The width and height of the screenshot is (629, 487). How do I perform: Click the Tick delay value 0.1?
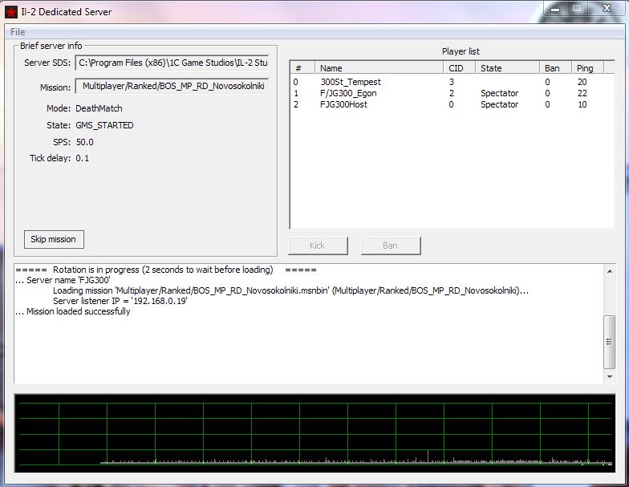[x=82, y=158]
